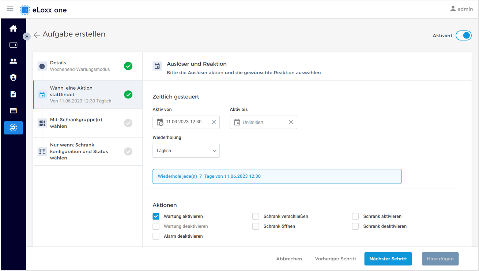Check Alarm deaktivieren
This screenshot has width=479, height=271.
pyautogui.click(x=156, y=236)
